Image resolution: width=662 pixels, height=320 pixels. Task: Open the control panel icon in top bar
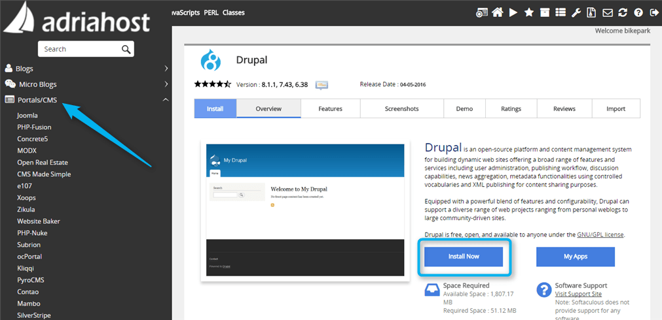click(482, 12)
